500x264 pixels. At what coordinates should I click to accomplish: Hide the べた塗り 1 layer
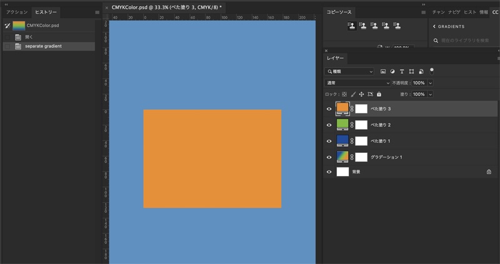coord(329,141)
